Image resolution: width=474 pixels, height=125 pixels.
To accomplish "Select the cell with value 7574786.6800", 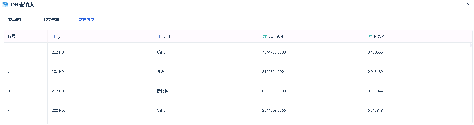I will tap(274, 52).
